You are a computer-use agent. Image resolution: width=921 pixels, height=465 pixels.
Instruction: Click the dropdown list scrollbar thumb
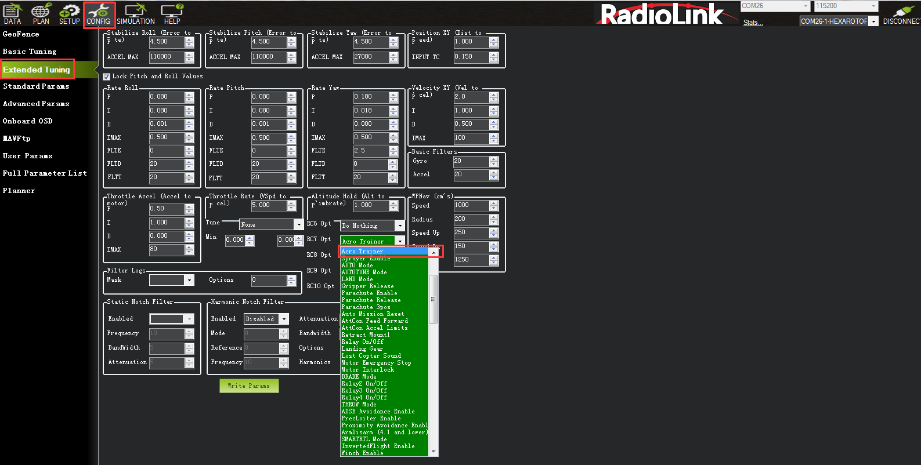point(433,299)
